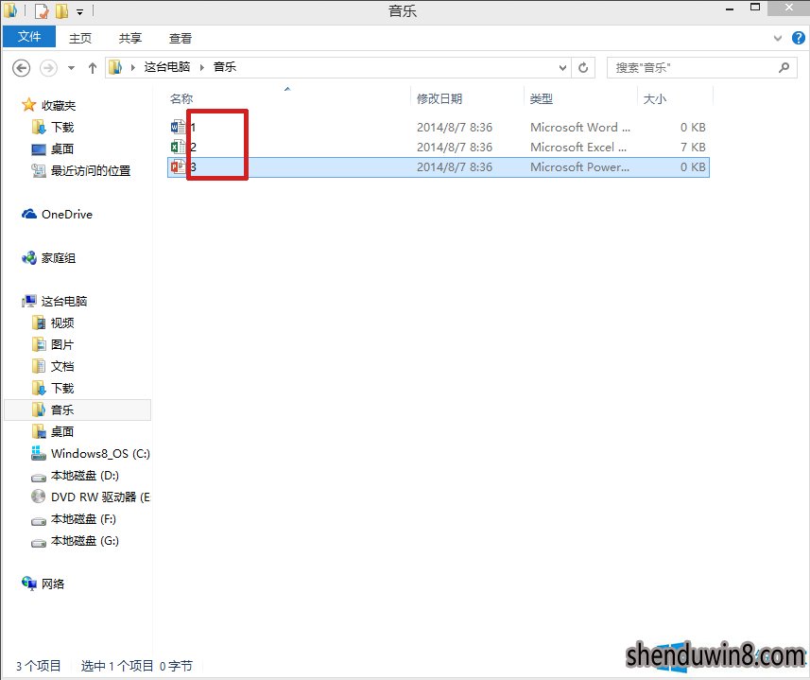The width and height of the screenshot is (810, 680).
Task: Open the Help question mark icon
Action: 799,38
